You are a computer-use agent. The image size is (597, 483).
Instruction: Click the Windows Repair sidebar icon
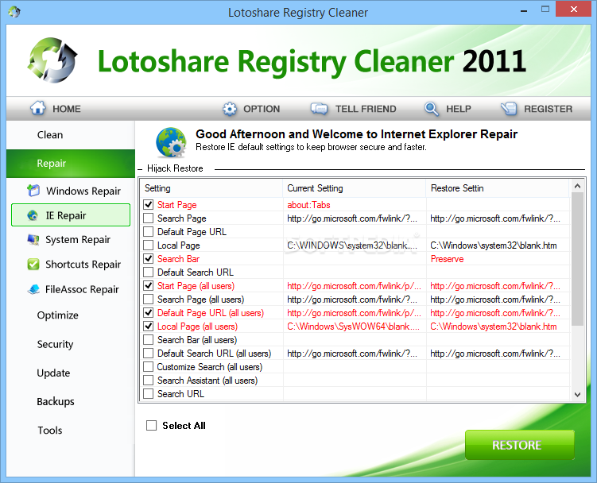pos(33,191)
